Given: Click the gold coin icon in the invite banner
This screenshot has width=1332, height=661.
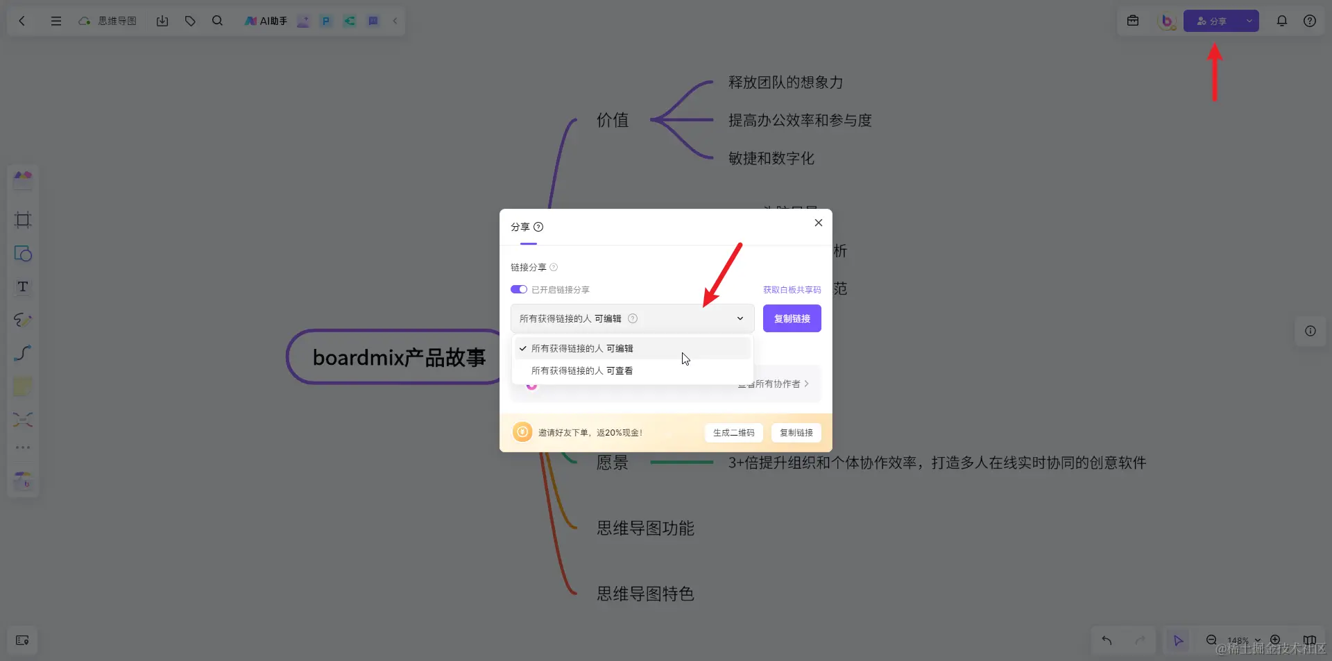Looking at the screenshot, I should coord(522,432).
